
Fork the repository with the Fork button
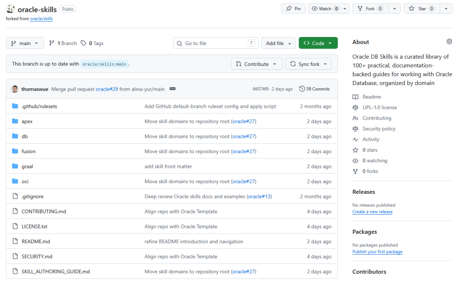(371, 9)
